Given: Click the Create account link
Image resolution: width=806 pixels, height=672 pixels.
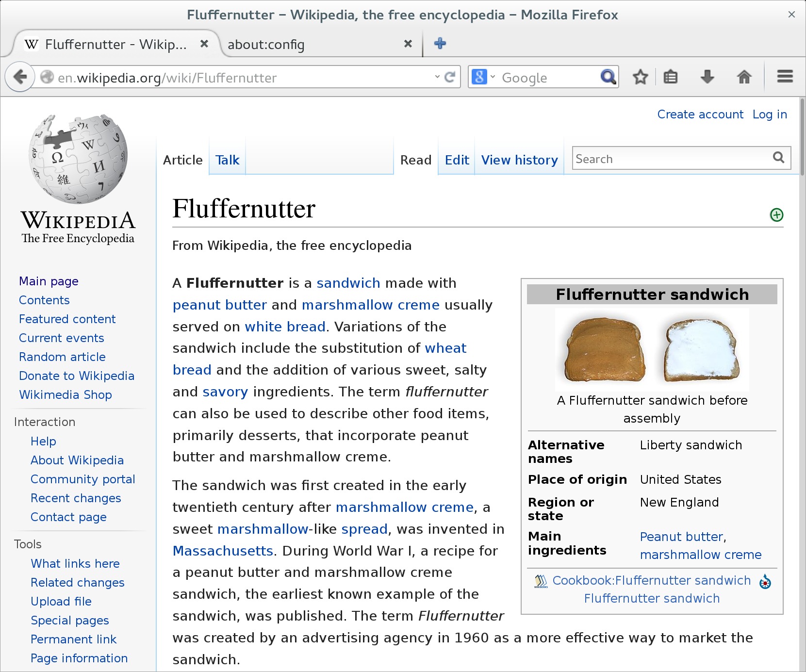Looking at the screenshot, I should click(700, 115).
